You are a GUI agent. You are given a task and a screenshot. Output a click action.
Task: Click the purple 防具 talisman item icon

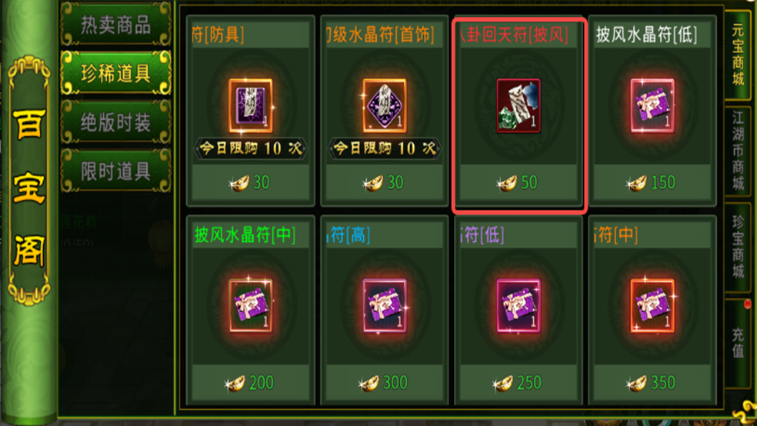(251, 105)
